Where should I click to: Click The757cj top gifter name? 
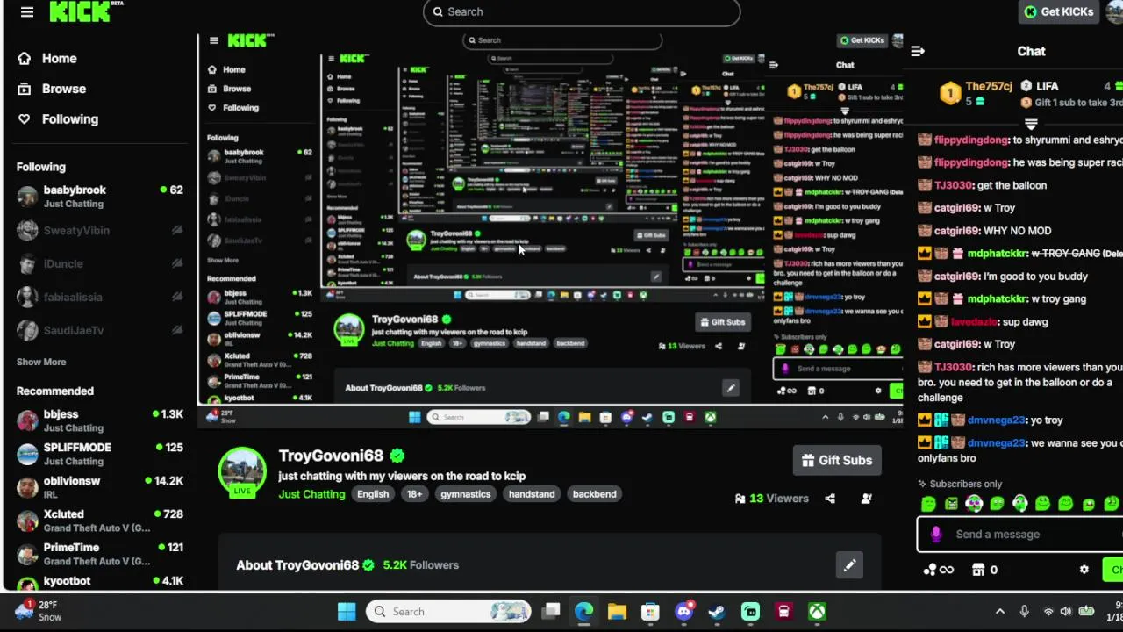tap(989, 86)
